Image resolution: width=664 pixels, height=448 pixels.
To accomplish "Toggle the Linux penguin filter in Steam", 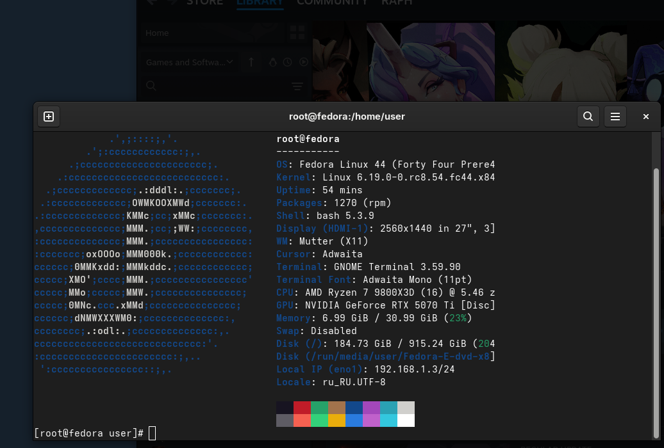I will tap(273, 62).
